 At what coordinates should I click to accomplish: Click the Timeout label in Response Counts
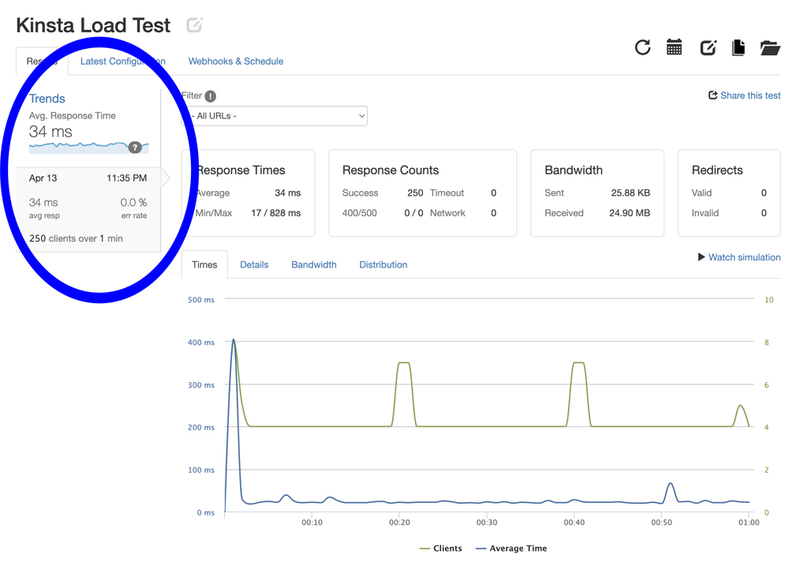[447, 193]
